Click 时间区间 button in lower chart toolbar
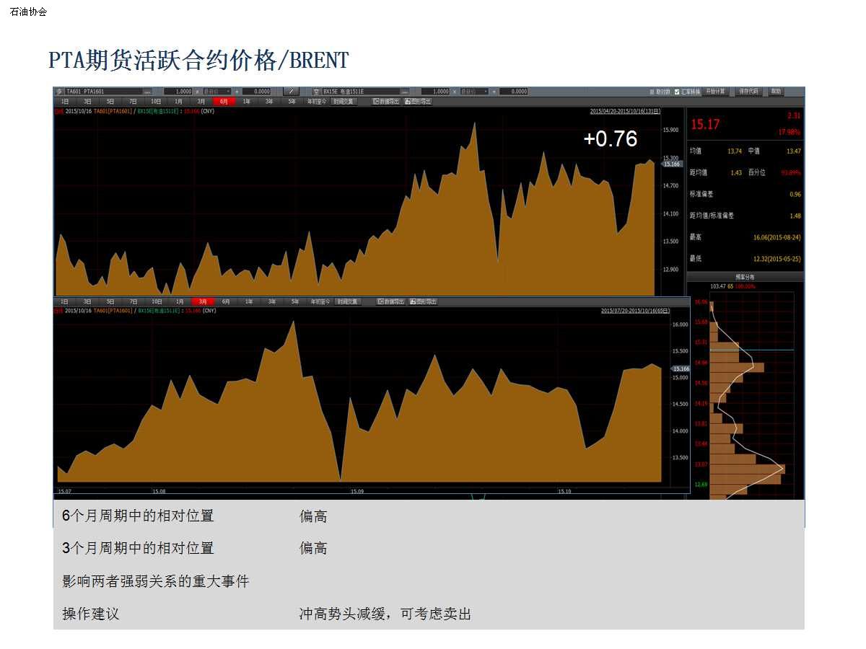866x649 pixels. (x=348, y=301)
